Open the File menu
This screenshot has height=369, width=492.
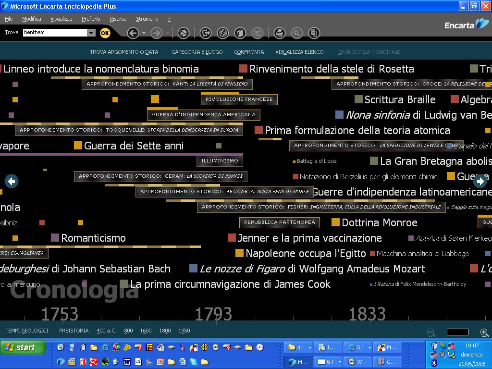pyautogui.click(x=9, y=19)
